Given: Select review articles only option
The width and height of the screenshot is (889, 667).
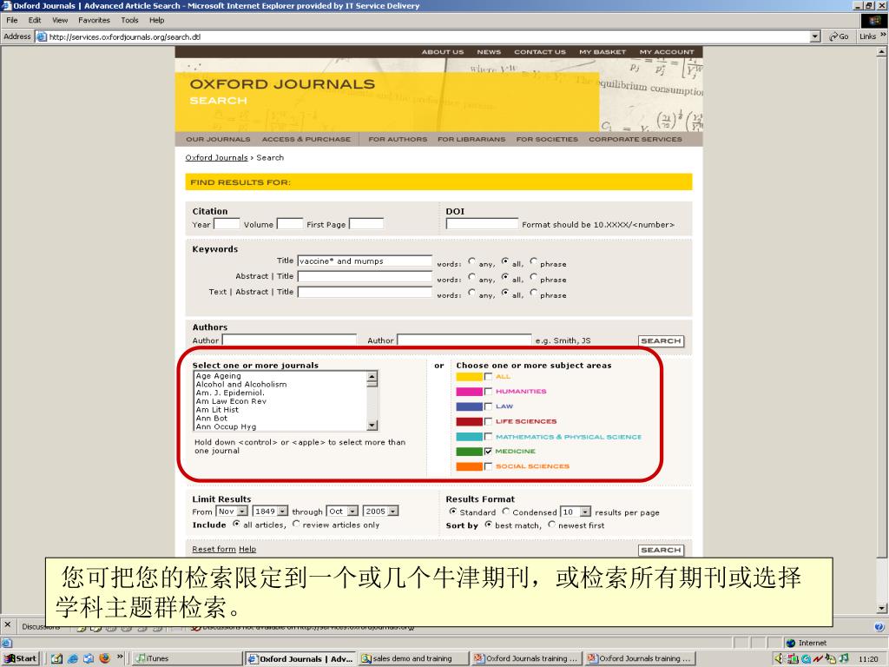Looking at the screenshot, I should tap(296, 524).
